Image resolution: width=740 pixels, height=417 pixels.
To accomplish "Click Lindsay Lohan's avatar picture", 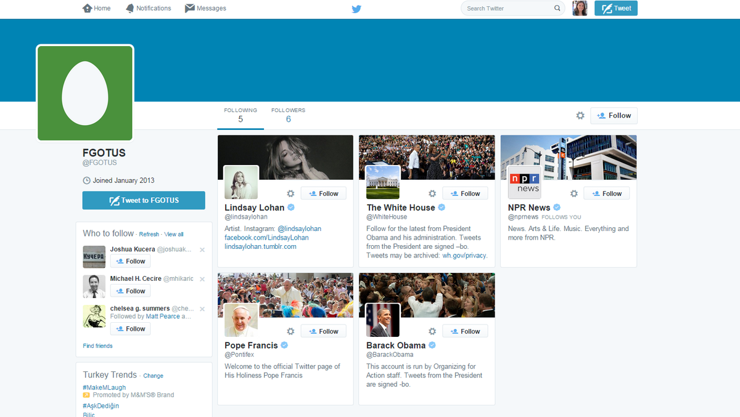I will tap(241, 182).
